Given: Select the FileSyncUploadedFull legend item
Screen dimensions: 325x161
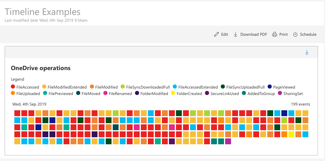Looking at the screenshot, I should click(x=243, y=87).
